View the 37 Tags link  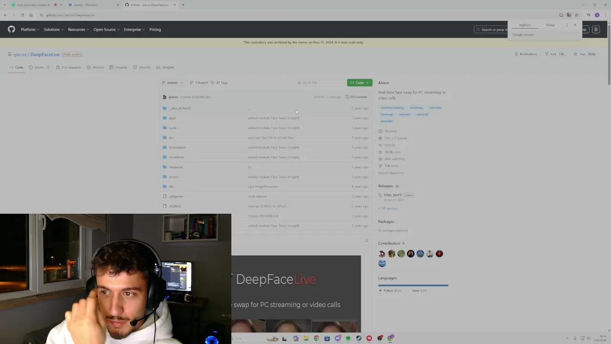219,83
